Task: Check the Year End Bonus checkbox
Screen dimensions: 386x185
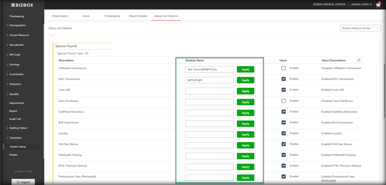Action: [284, 101]
